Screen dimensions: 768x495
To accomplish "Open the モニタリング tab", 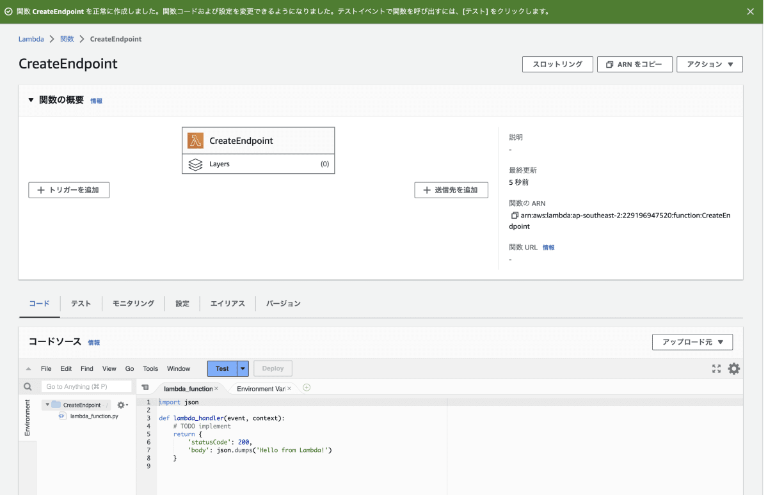I will (x=133, y=304).
